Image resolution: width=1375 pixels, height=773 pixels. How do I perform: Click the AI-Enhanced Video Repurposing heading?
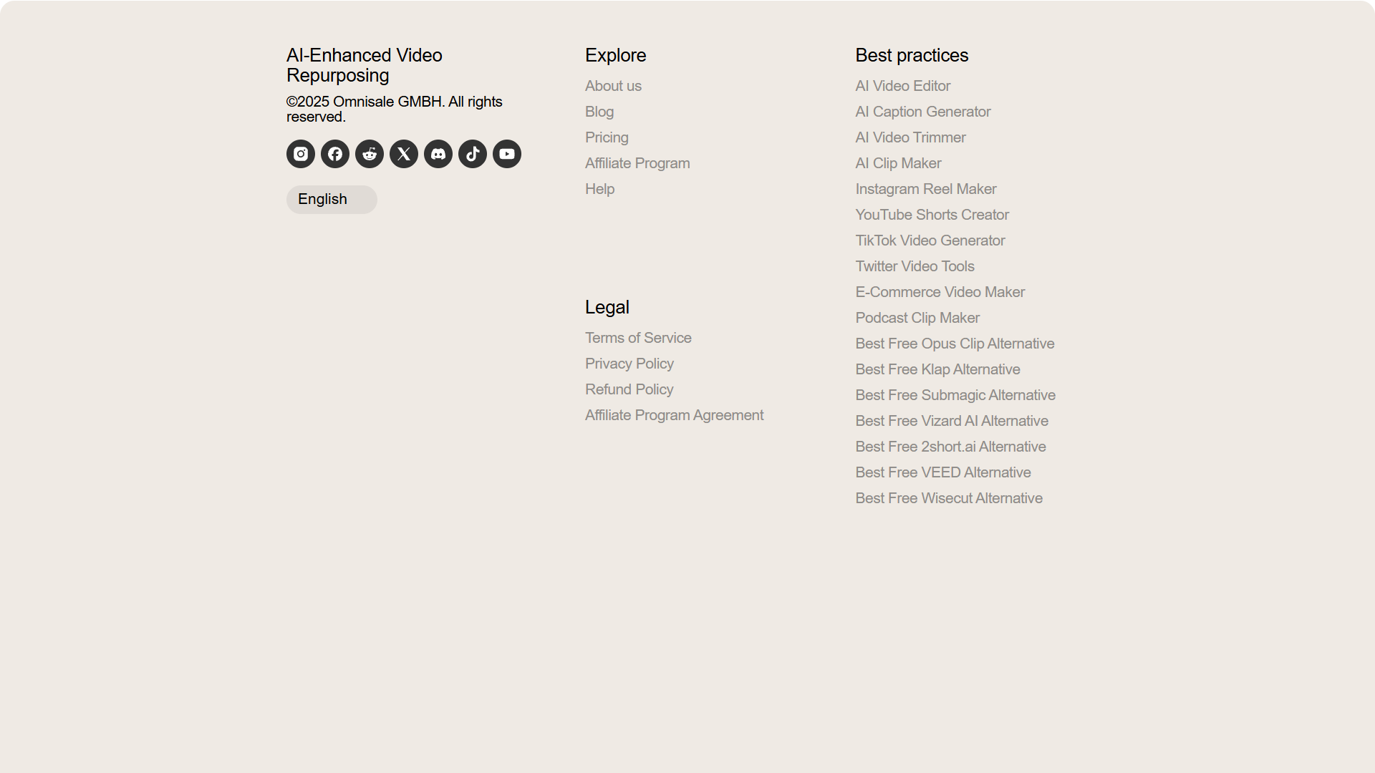click(365, 65)
